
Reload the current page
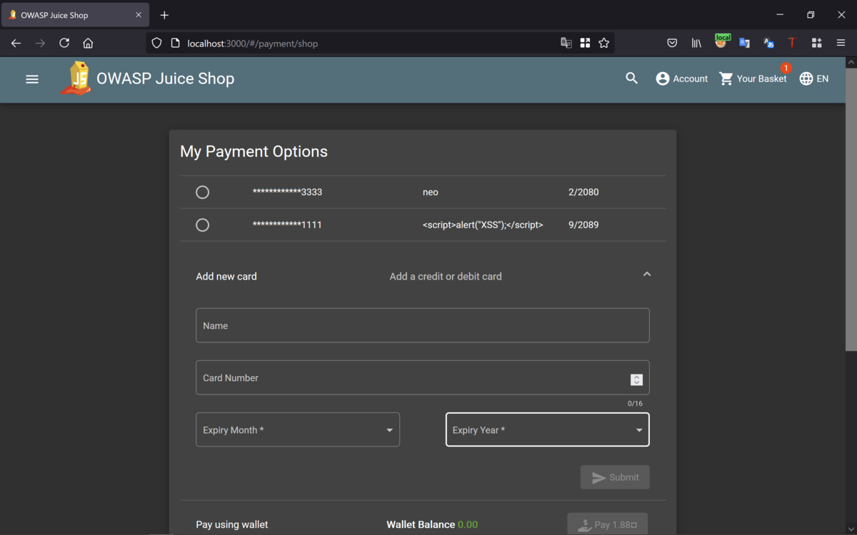(x=64, y=43)
